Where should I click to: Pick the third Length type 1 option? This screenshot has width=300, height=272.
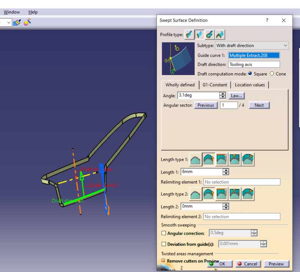tap(221, 159)
